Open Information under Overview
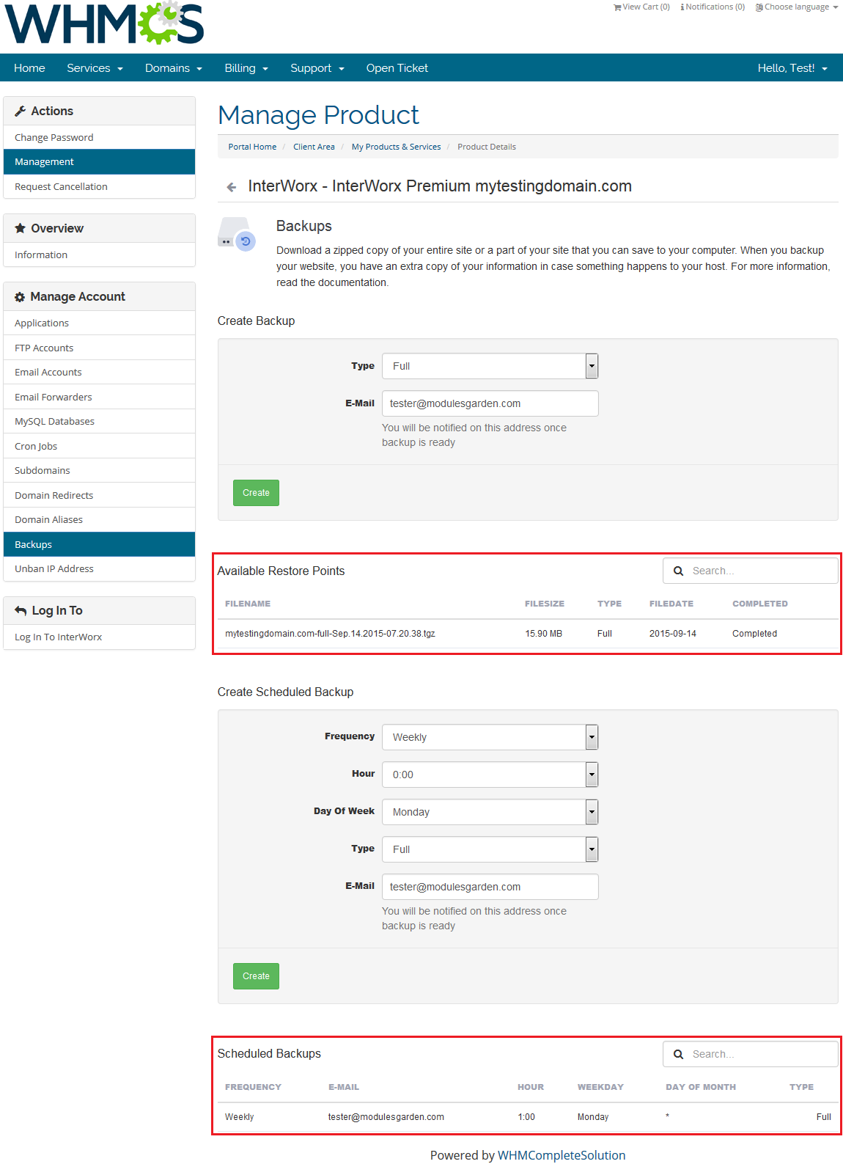 point(100,255)
